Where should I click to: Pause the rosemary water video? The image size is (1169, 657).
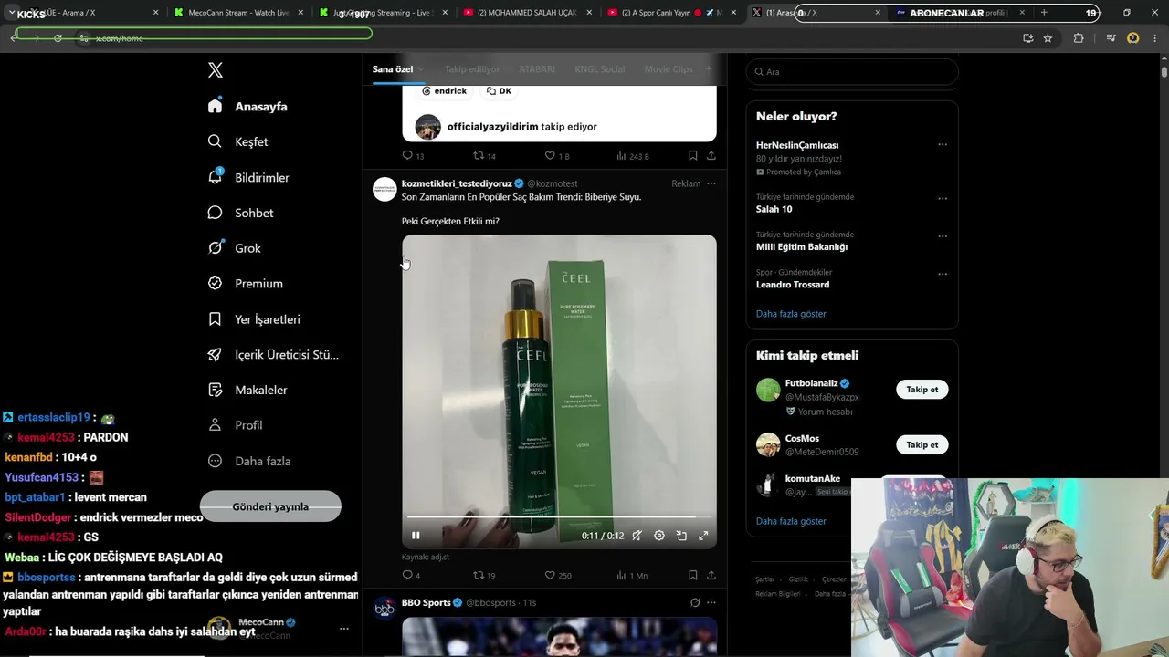click(416, 536)
